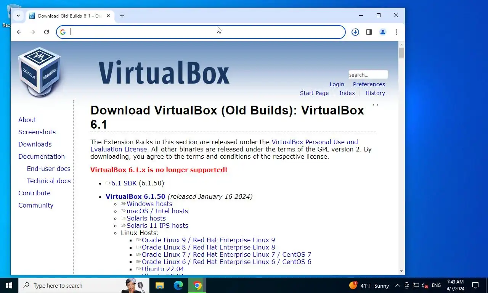Click the VirtualBox site search field

(368, 75)
